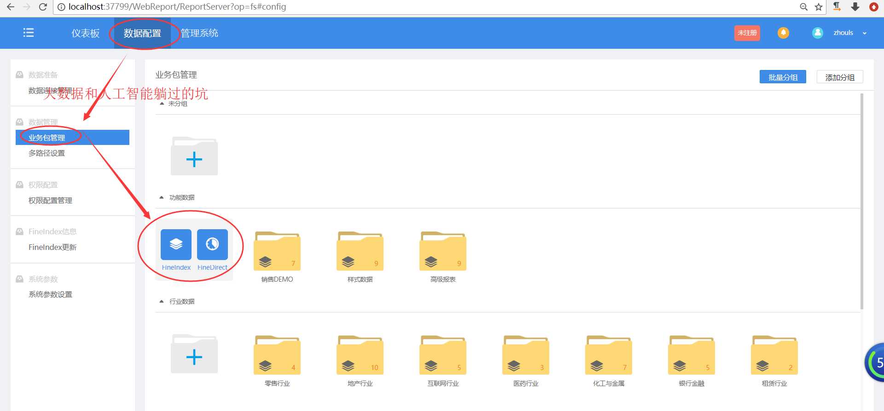
Task: Click the FineIndex信息 section icon
Action: tap(20, 232)
